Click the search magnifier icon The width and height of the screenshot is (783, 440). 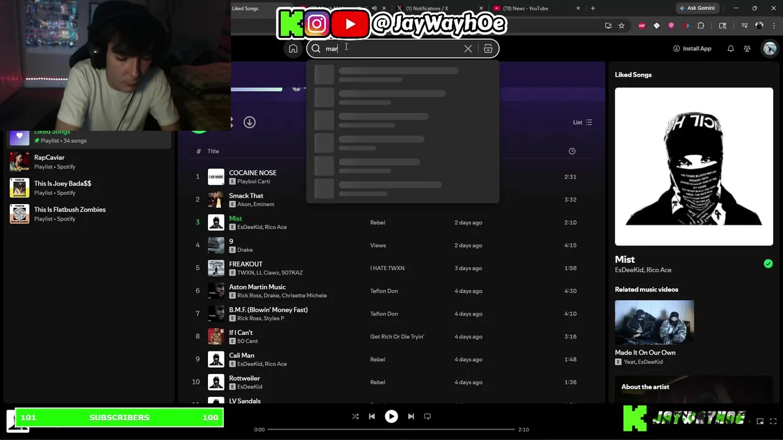coord(316,49)
